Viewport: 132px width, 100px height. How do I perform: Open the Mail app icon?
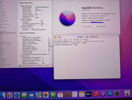31,95
